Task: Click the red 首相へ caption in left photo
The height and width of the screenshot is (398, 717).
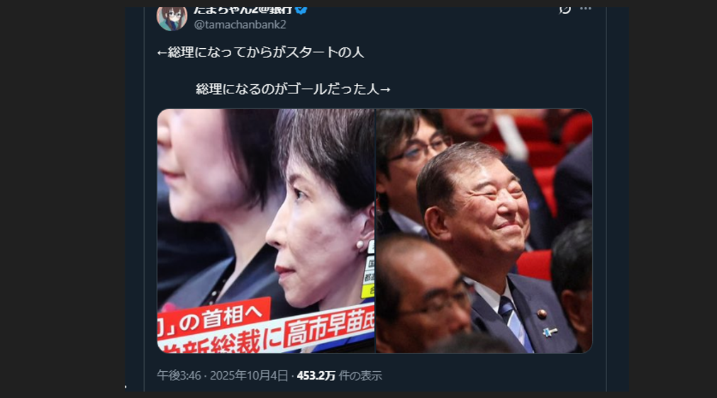Action: coord(213,319)
